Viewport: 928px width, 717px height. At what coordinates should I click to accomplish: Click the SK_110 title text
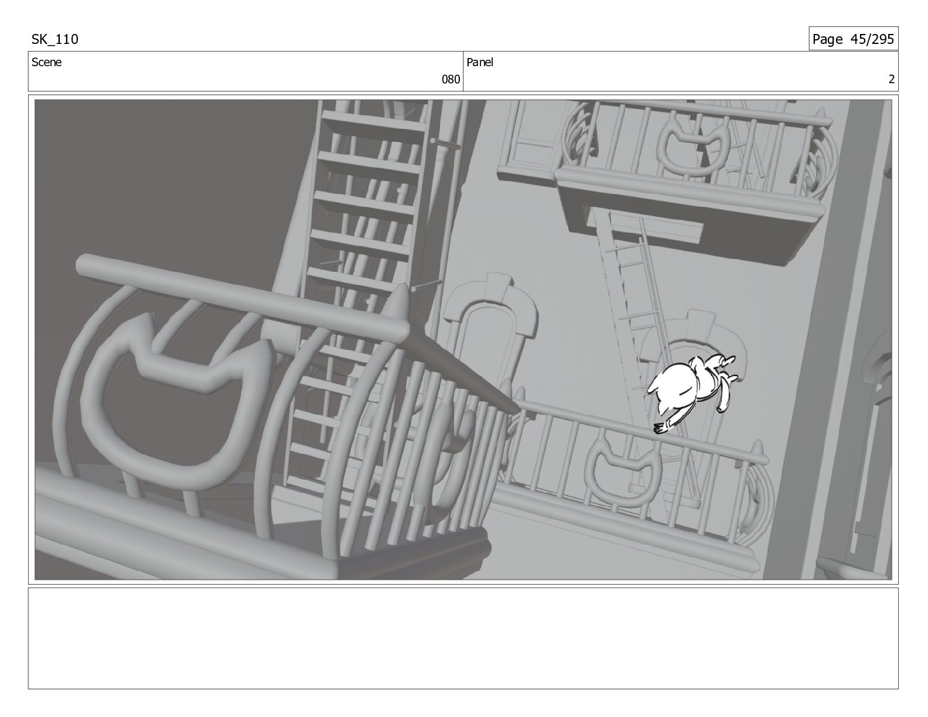point(54,39)
